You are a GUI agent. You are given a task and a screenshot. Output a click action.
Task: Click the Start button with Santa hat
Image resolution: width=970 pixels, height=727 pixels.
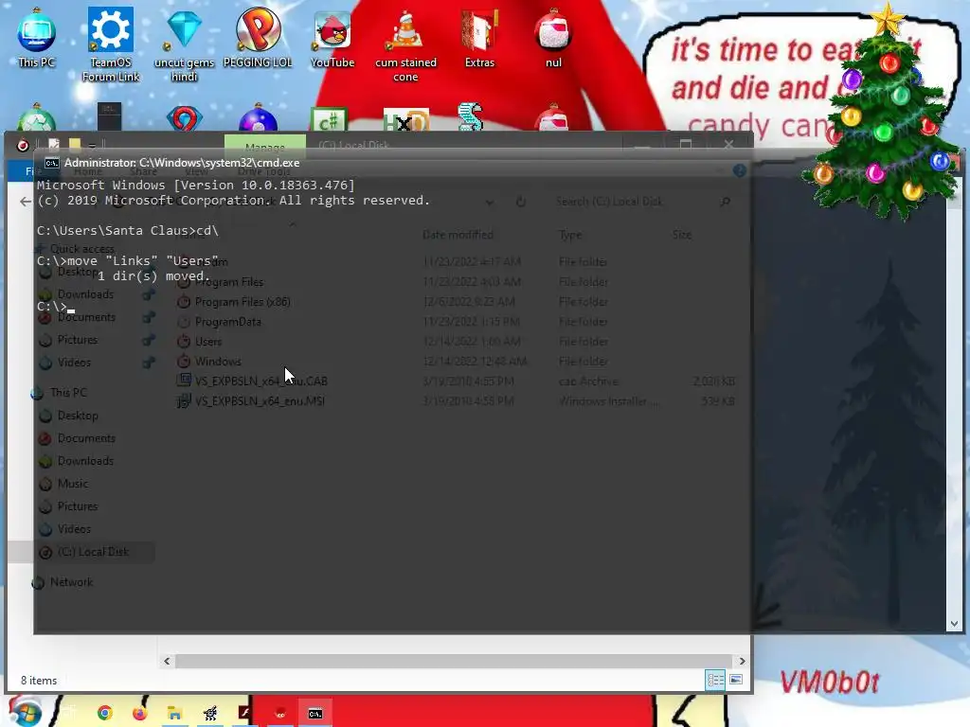pos(24,711)
